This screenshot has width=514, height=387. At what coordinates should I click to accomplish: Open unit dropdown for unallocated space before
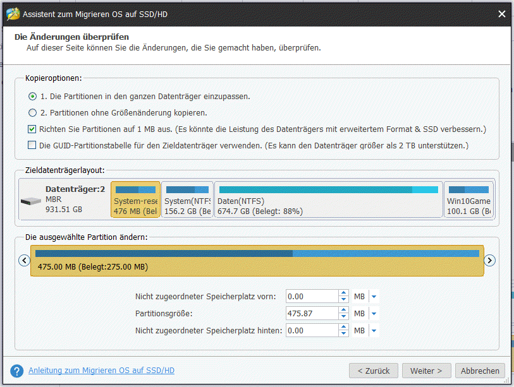[x=374, y=296]
